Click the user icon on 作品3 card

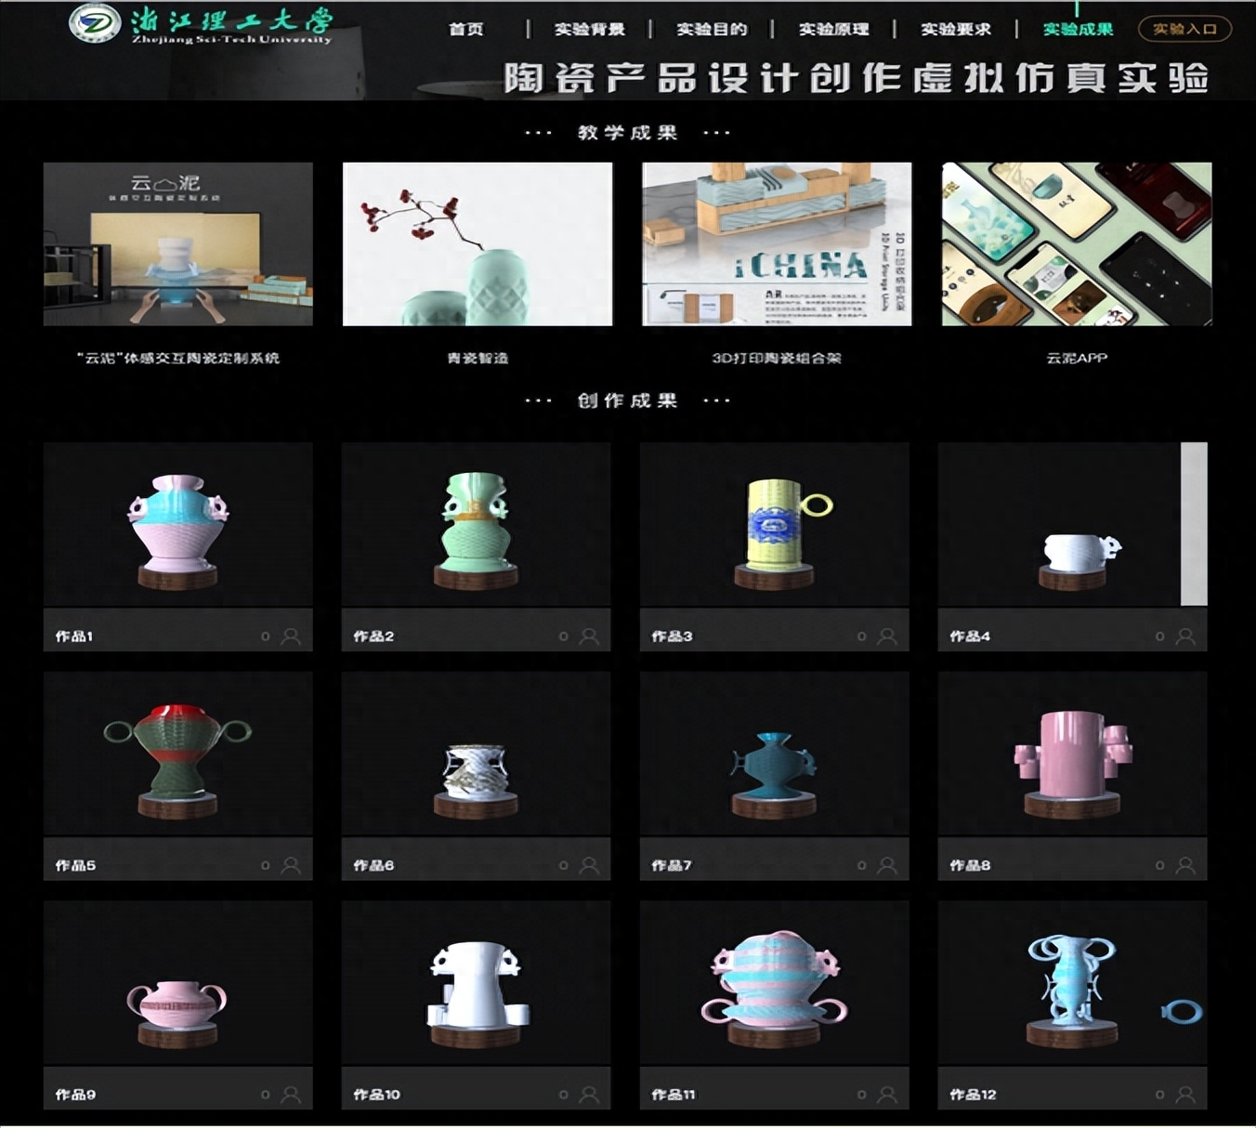tap(887, 636)
